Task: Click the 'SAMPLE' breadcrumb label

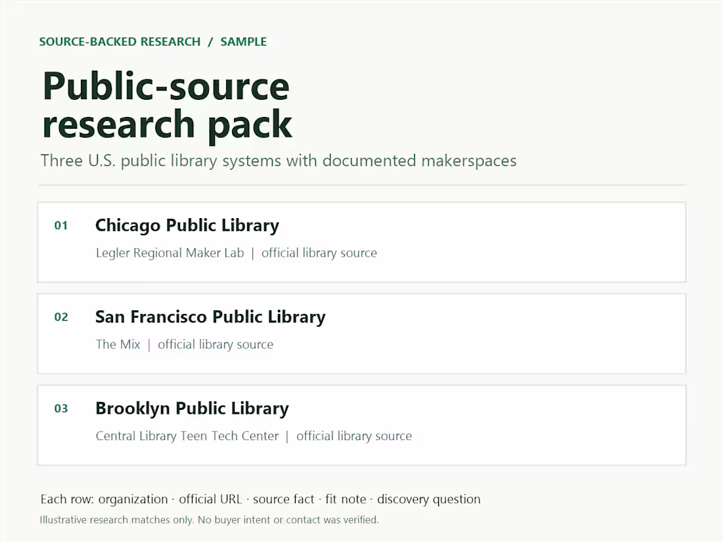Action: tap(243, 41)
